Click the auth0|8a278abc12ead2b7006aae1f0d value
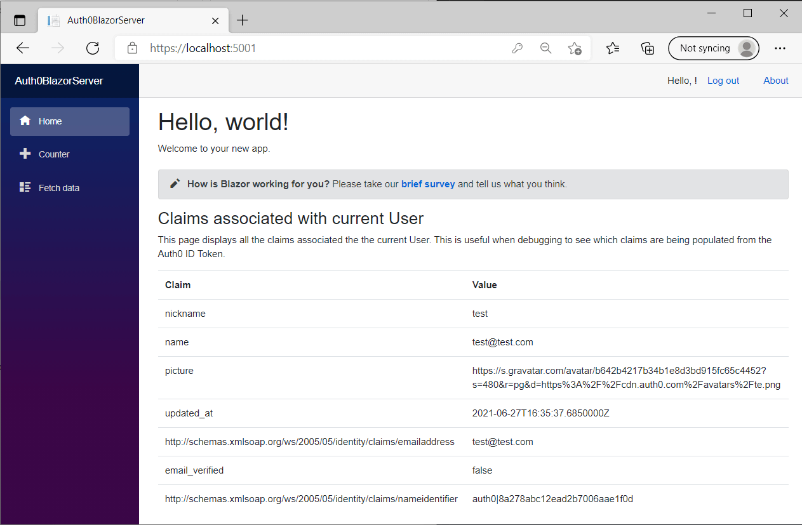The height and width of the screenshot is (525, 802). 552,499
